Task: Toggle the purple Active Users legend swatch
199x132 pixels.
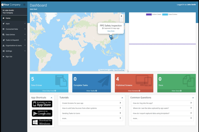Action: [x=149, y=14]
